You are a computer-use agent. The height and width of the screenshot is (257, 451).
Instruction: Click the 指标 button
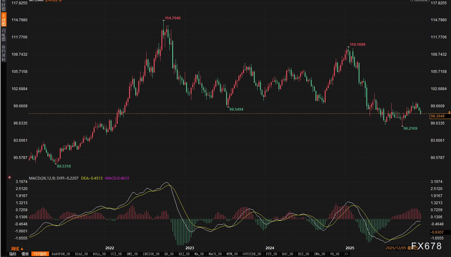click(13, 254)
